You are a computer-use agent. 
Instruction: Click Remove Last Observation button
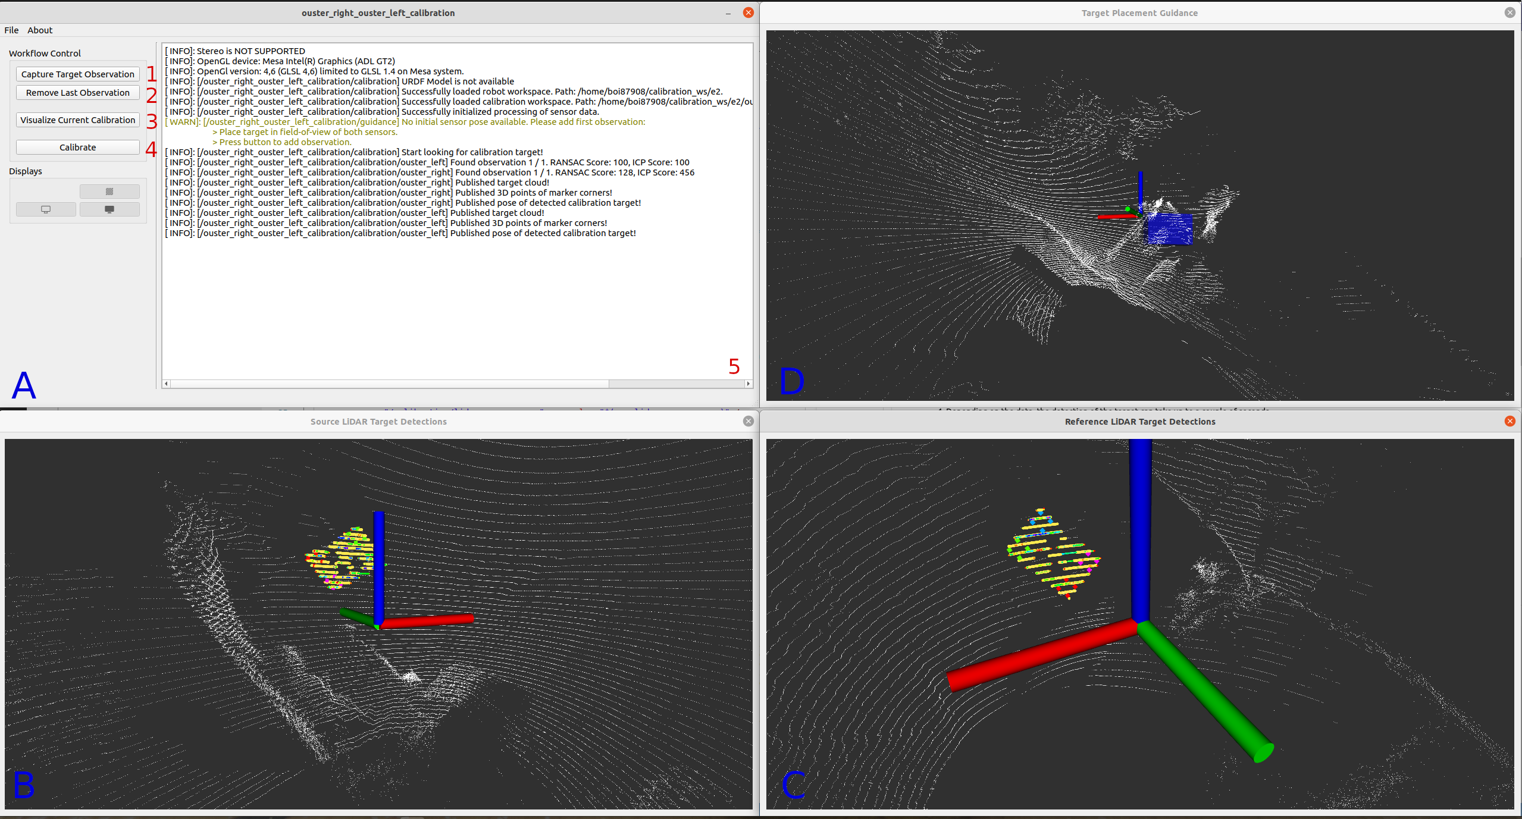78,93
